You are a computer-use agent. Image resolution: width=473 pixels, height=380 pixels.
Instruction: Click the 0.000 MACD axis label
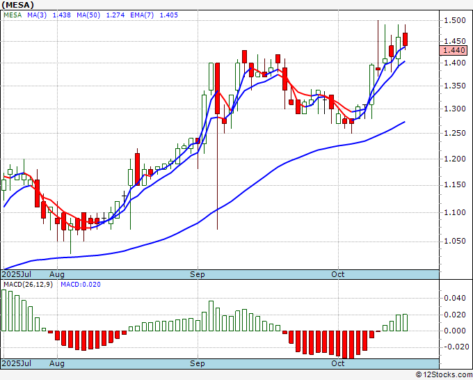[x=455, y=331]
